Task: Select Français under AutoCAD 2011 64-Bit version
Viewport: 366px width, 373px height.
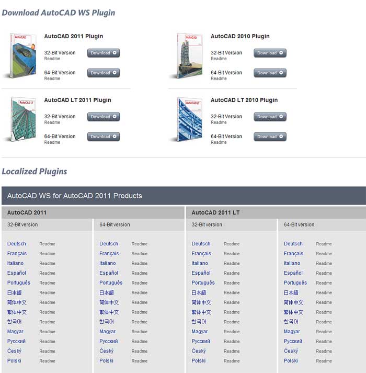Action: pyautogui.click(x=109, y=254)
